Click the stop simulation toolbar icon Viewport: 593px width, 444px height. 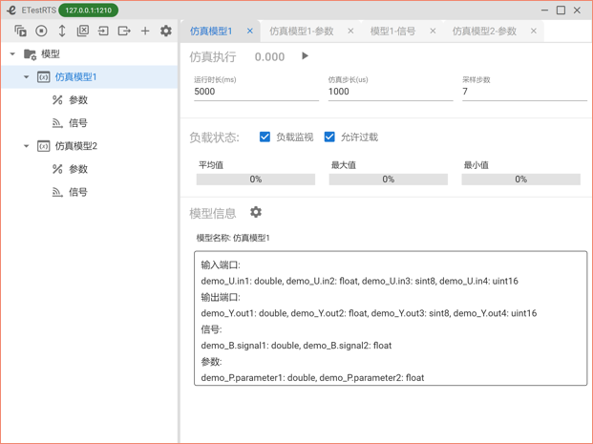pos(41,31)
